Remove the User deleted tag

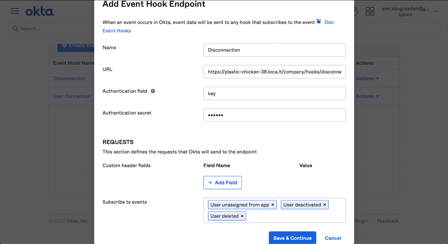pos(242,216)
